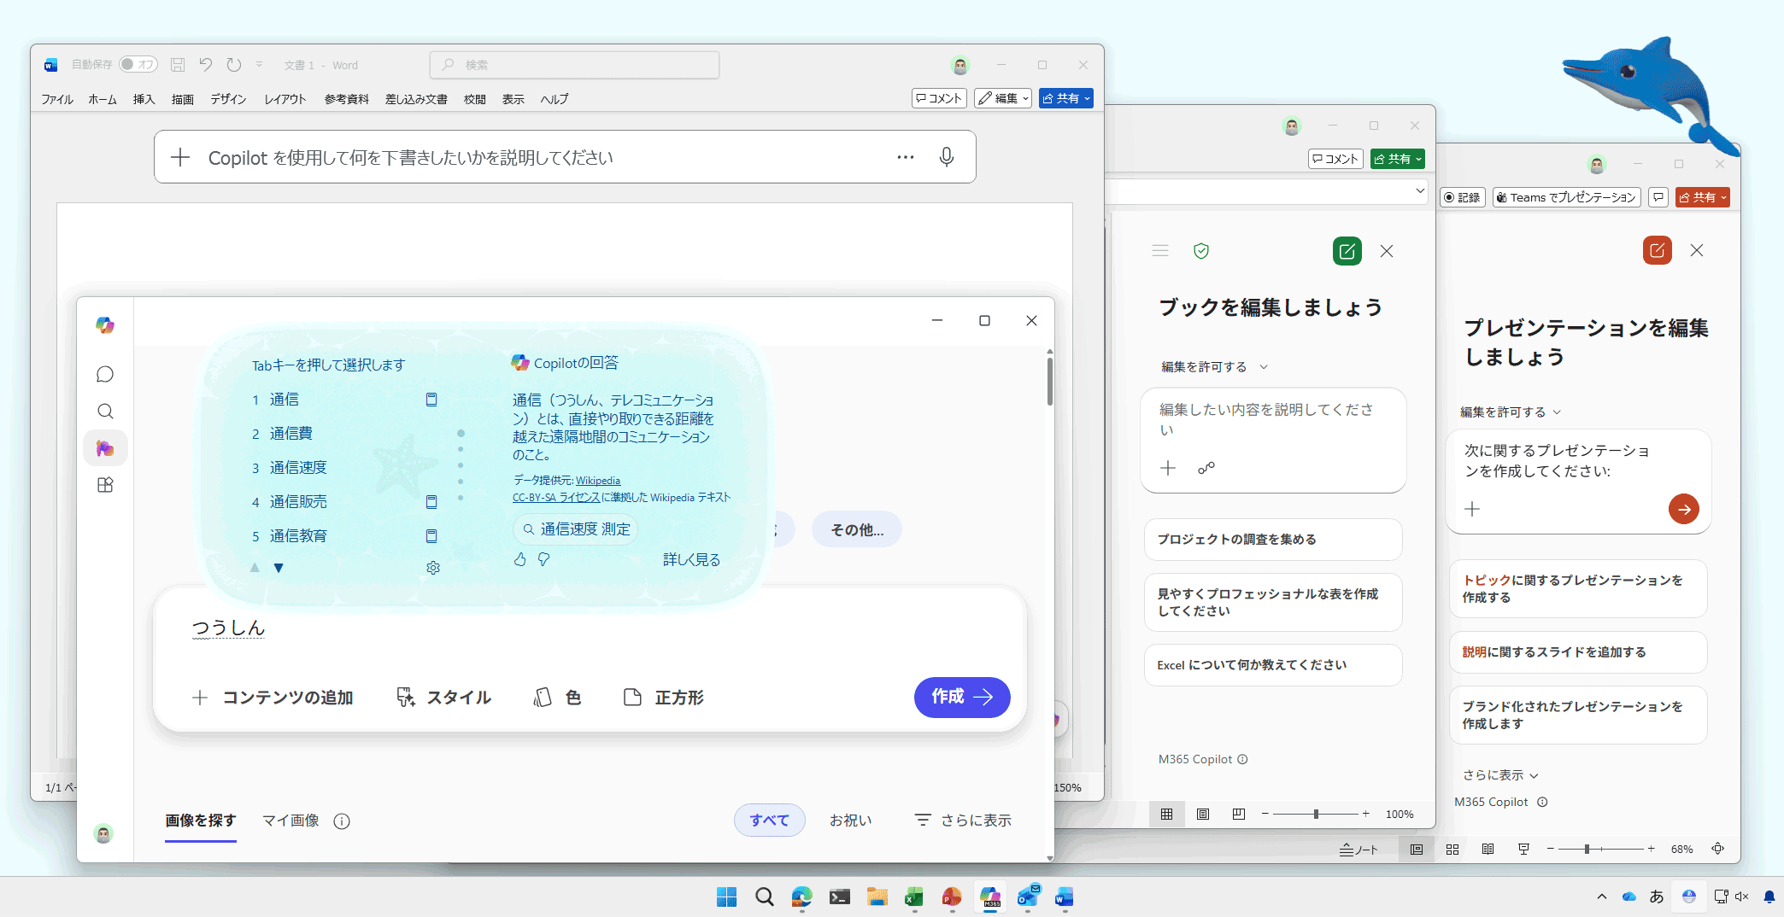Image resolution: width=1784 pixels, height=917 pixels.
Task: Click the microphone icon in Copilot draft box
Action: 946,157
